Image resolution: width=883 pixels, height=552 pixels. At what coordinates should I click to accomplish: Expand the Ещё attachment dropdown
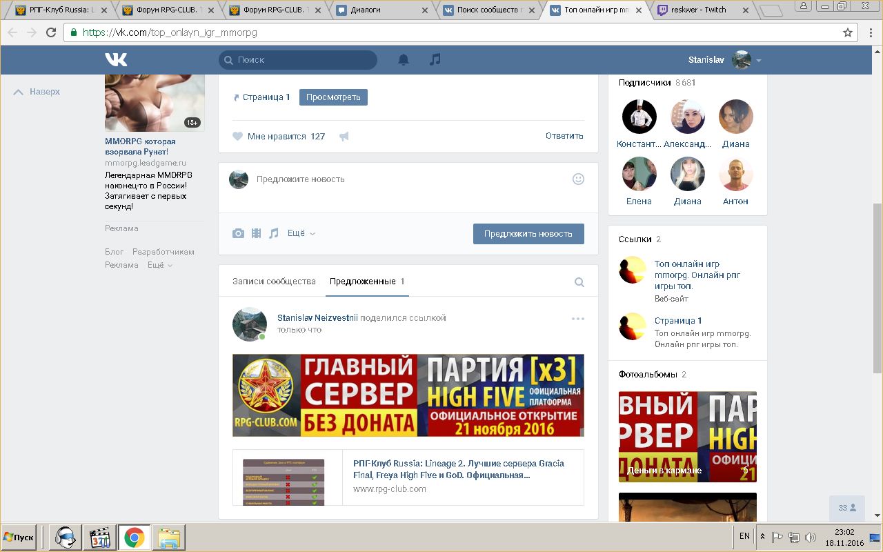point(301,234)
